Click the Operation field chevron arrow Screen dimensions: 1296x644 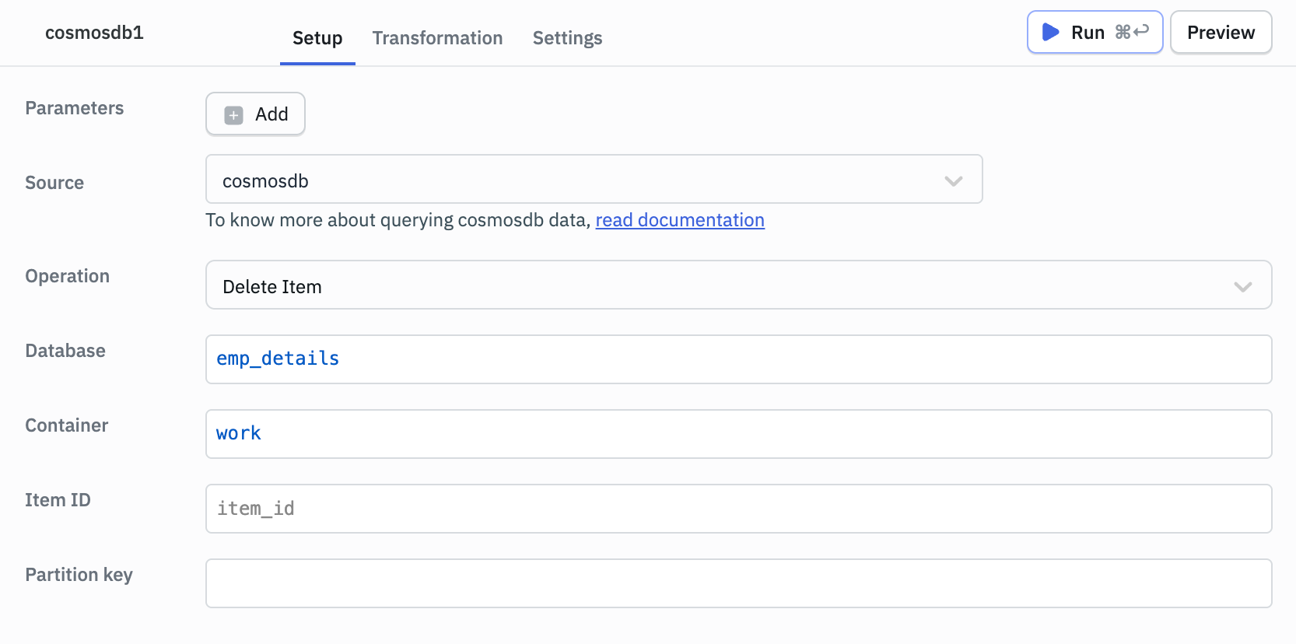pos(1242,287)
